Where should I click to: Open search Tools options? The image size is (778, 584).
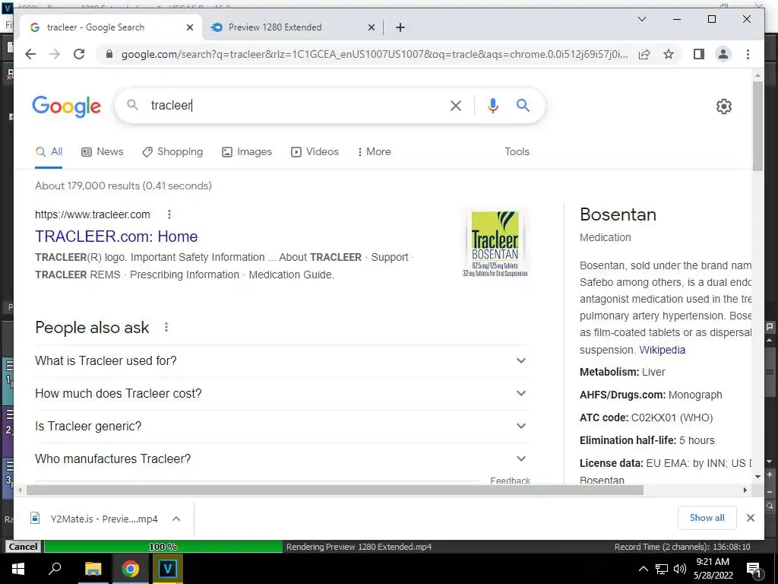(x=517, y=152)
